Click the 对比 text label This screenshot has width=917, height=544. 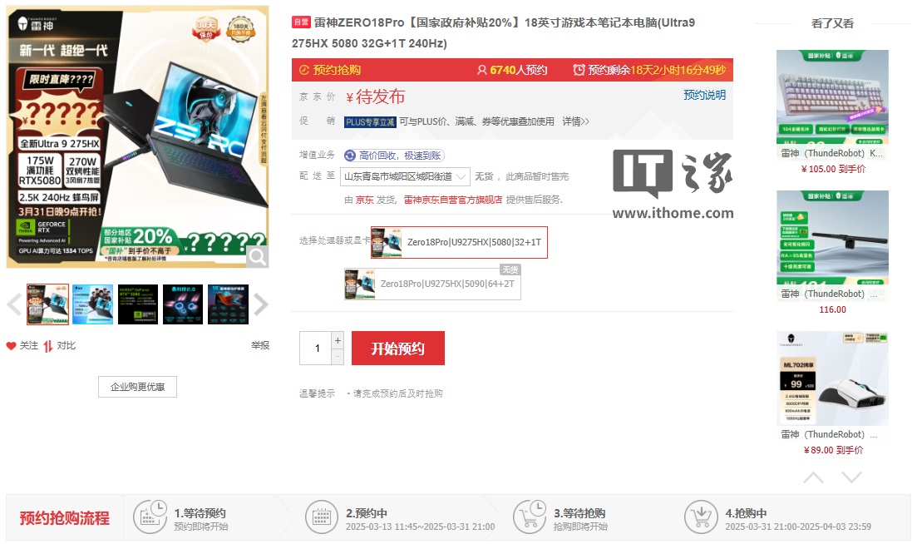[66, 346]
